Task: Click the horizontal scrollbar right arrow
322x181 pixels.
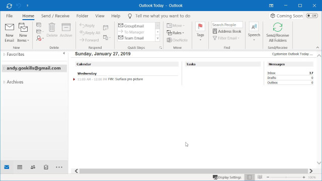Action: (311, 171)
